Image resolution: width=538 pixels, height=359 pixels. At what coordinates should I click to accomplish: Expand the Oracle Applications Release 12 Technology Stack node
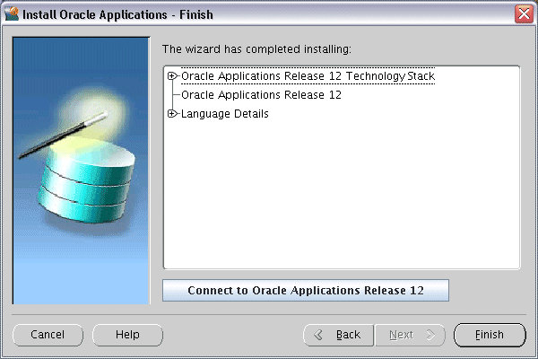(x=172, y=76)
